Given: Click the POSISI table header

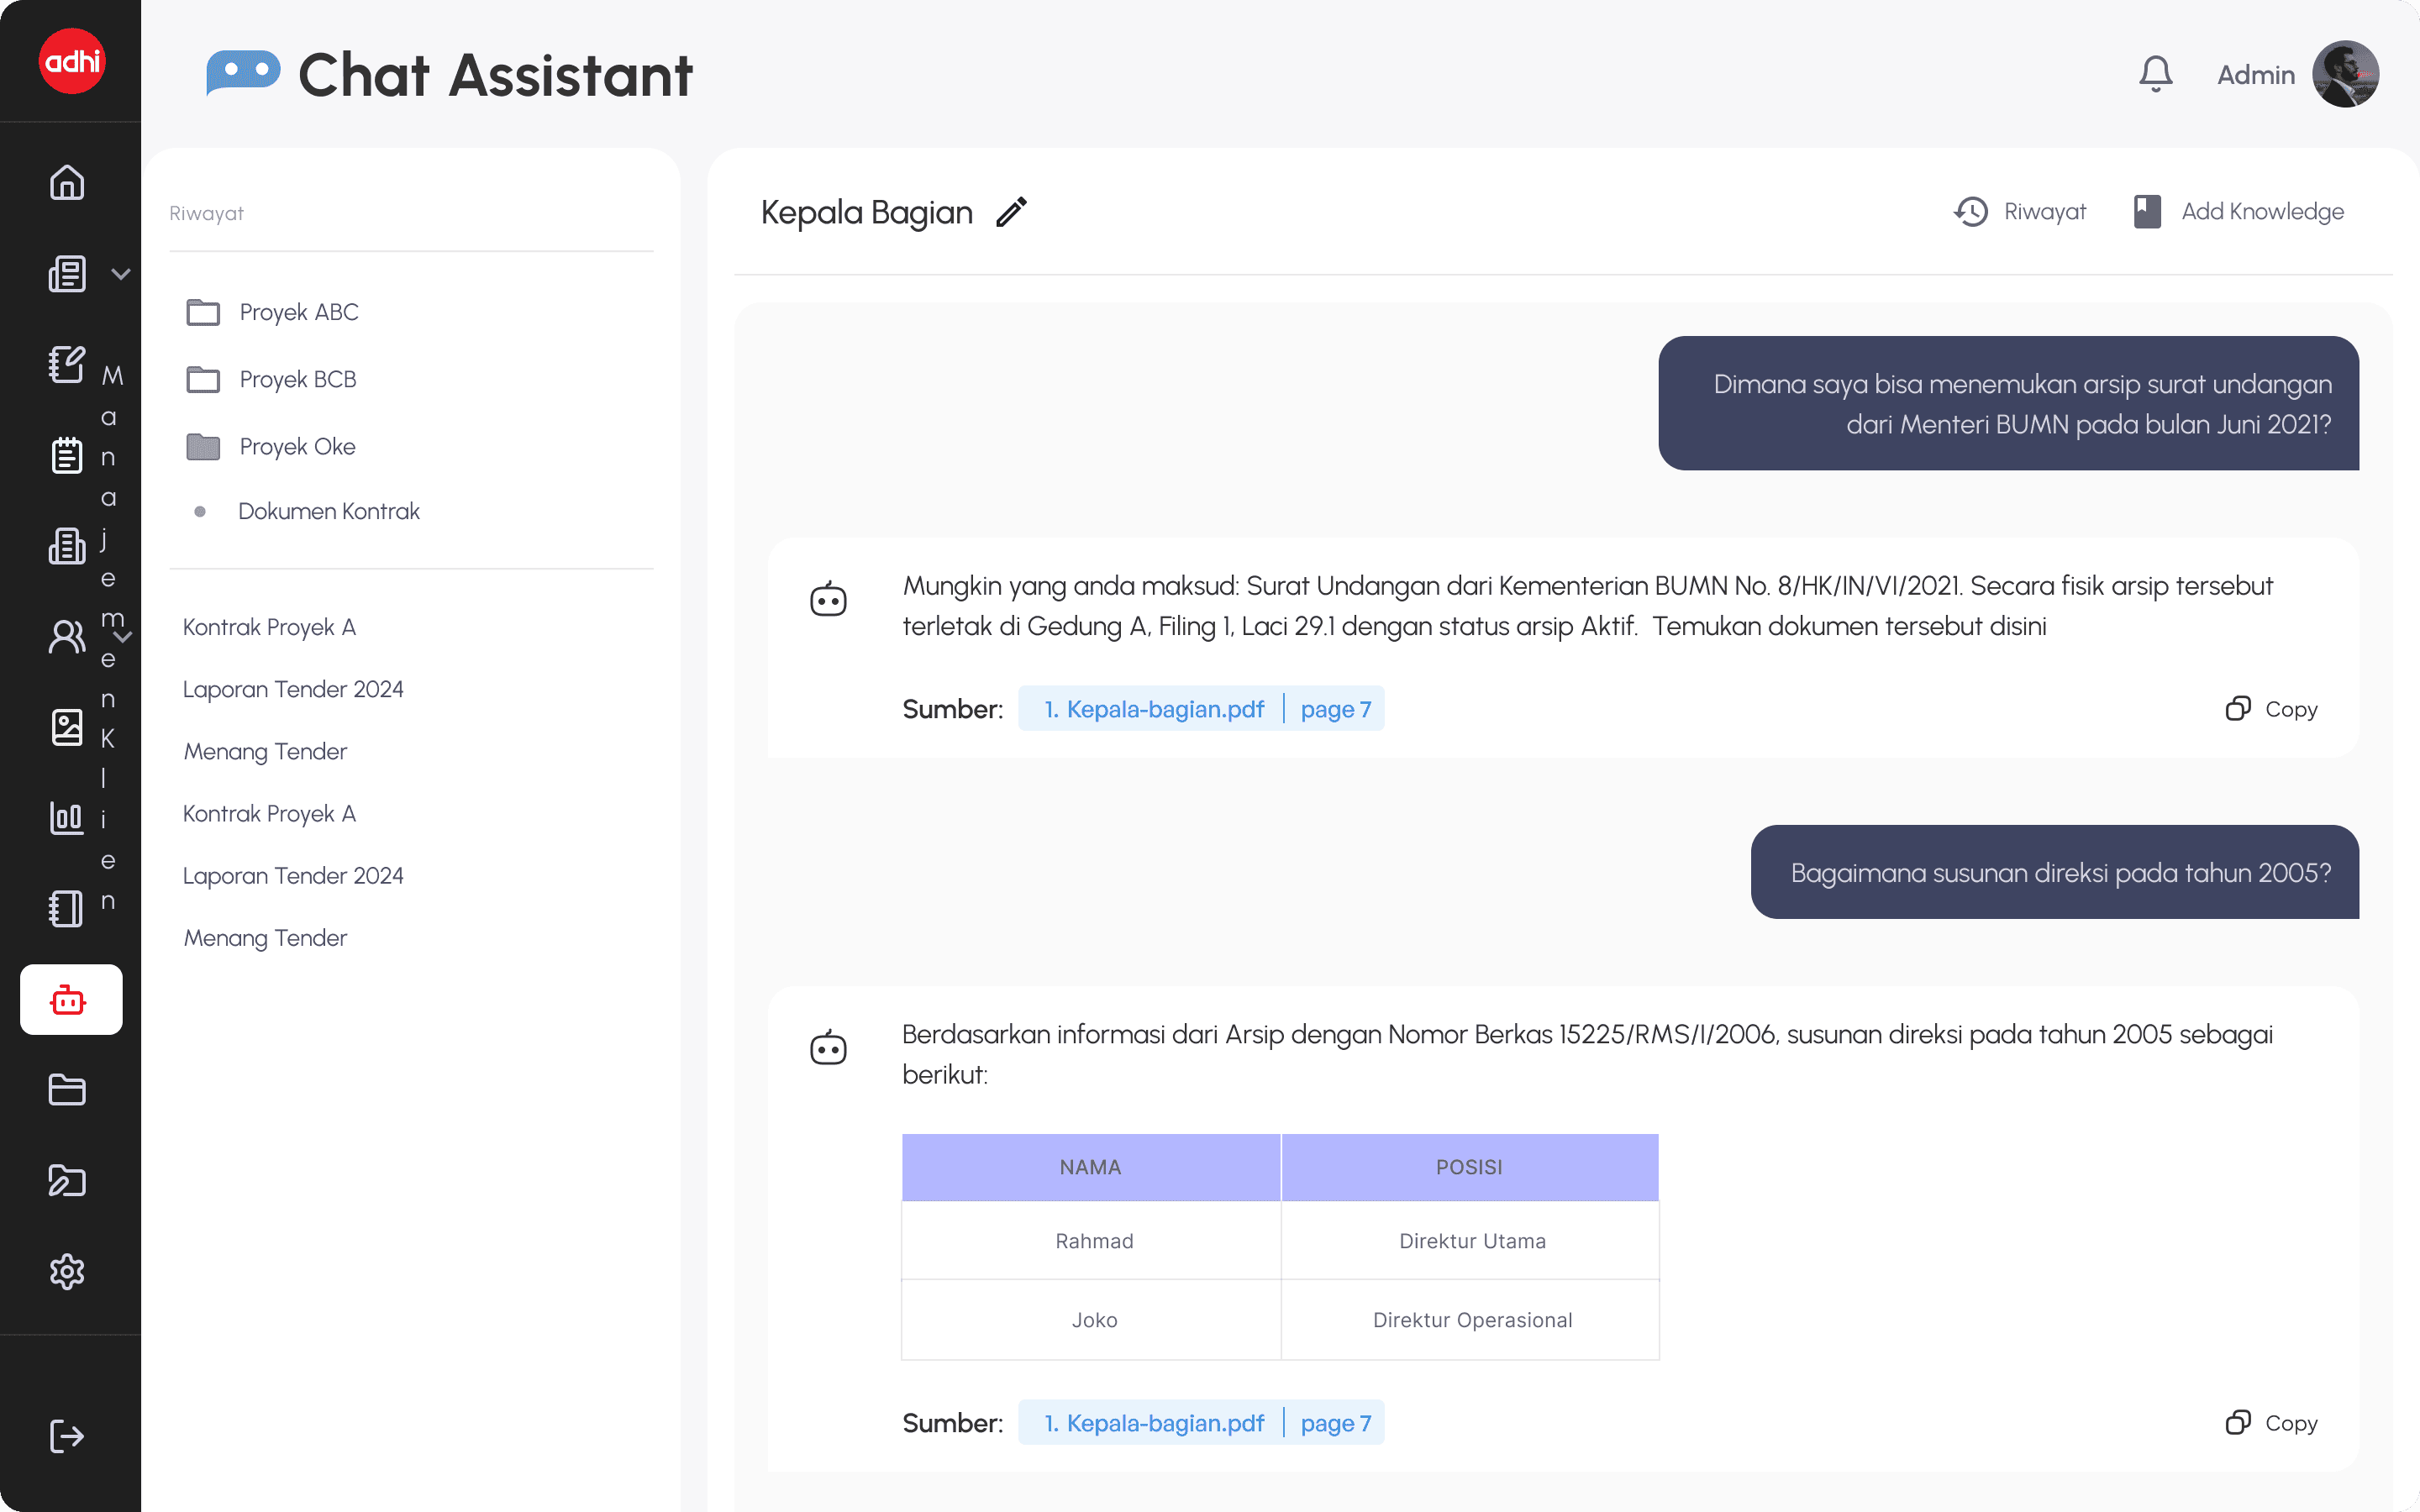Looking at the screenshot, I should pos(1470,1167).
